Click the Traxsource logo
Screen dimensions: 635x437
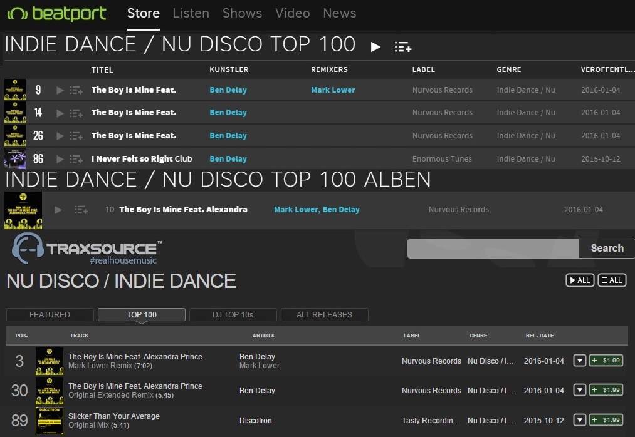pyautogui.click(x=87, y=249)
